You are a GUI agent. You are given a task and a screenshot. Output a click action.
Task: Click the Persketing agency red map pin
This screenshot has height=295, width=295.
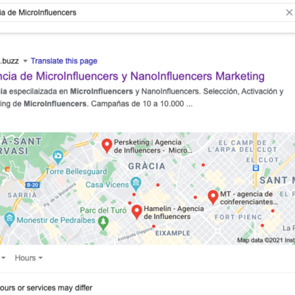point(107,146)
